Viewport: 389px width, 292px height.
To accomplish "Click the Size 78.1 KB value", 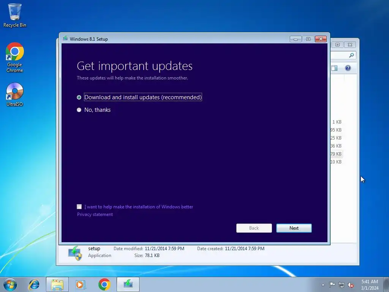I will tap(152, 255).
